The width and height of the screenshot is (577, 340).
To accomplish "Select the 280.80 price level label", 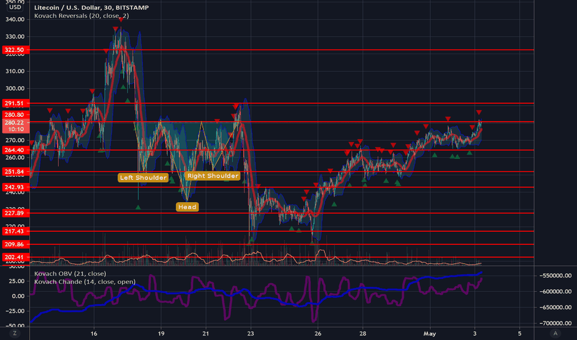I will pos(15,115).
